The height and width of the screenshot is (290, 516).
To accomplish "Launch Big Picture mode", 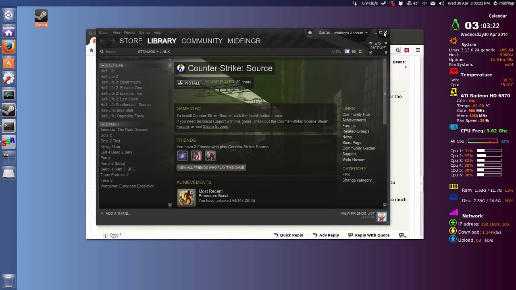I will [378, 48].
